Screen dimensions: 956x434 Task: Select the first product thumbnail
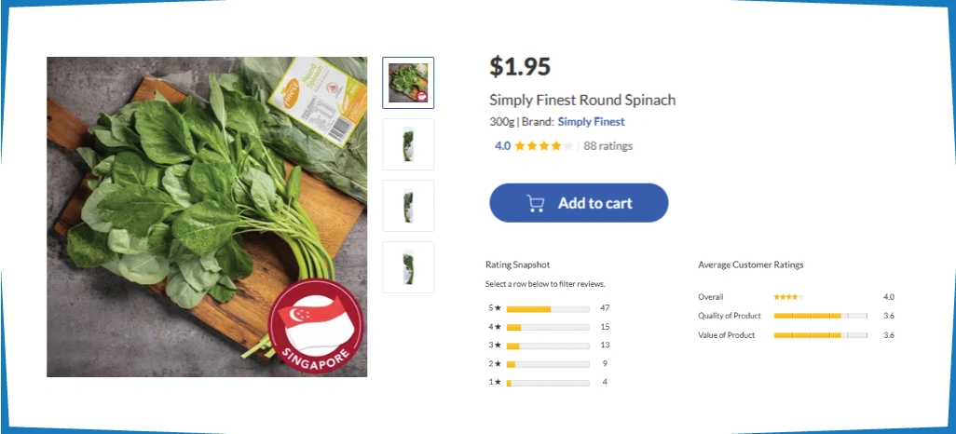tap(408, 83)
